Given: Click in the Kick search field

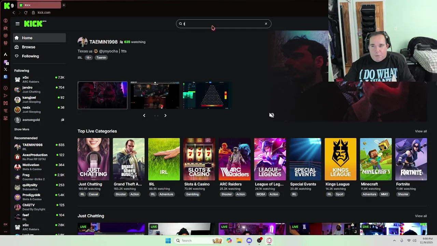Looking at the screenshot, I should pyautogui.click(x=224, y=24).
